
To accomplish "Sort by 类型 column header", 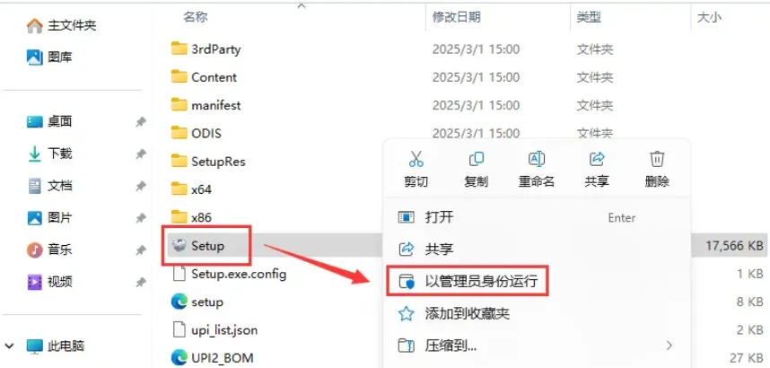I will 589,18.
